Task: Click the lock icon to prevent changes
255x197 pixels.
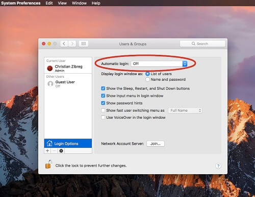Action: point(48,165)
